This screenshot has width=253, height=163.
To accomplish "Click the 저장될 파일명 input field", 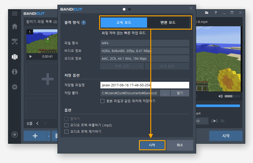I will tap(145, 85).
